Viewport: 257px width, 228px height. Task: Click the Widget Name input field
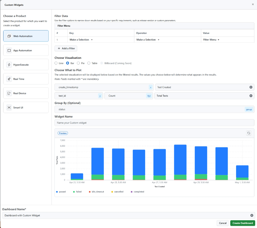tap(154, 123)
